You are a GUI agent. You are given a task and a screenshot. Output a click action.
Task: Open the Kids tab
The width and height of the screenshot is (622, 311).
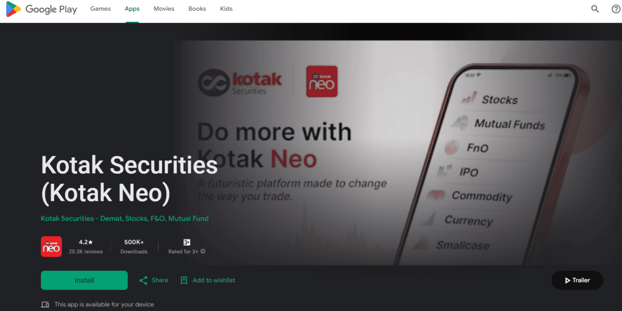[x=226, y=9]
